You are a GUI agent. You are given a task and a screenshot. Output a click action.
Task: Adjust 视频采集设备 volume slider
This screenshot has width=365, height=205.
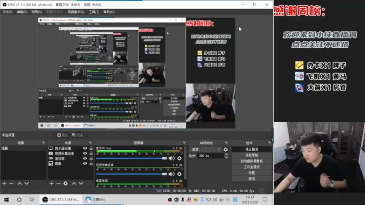131,174
